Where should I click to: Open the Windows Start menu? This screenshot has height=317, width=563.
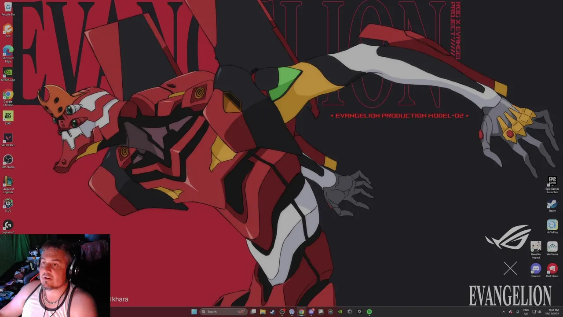194,312
